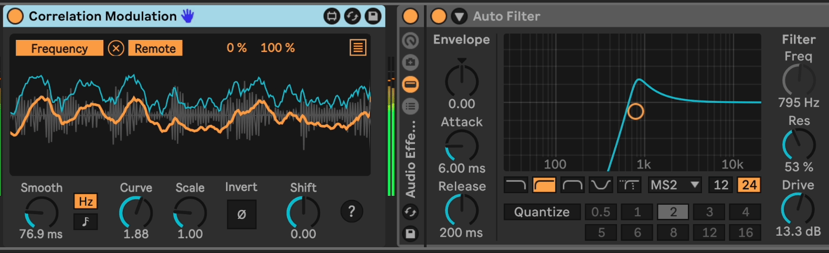Select the lowpass filter type icon
The image size is (829, 253).
coord(515,185)
